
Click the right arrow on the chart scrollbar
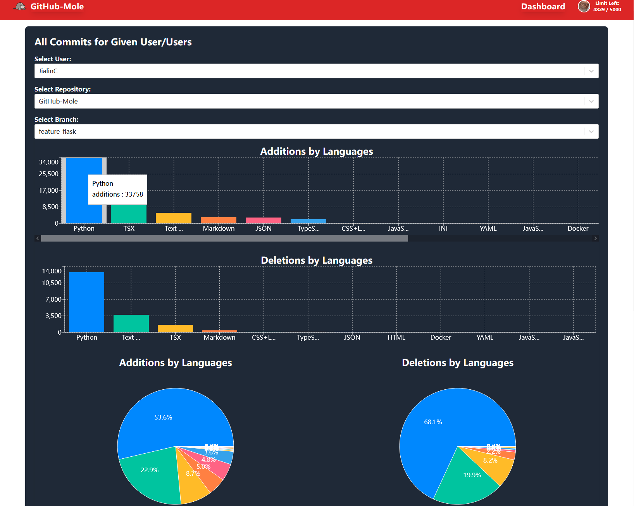(x=596, y=238)
